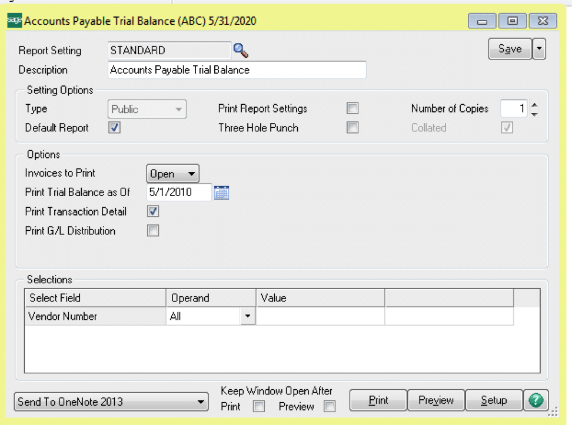Enable the Three Hole Punch checkbox
This screenshot has width=572, height=431.
352,128
